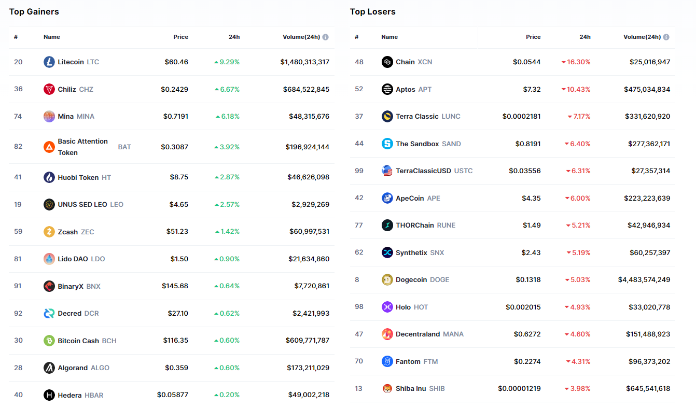The height and width of the screenshot is (408, 696).
Task: Click the Top Losers Volume(24h) info icon
Action: (666, 37)
